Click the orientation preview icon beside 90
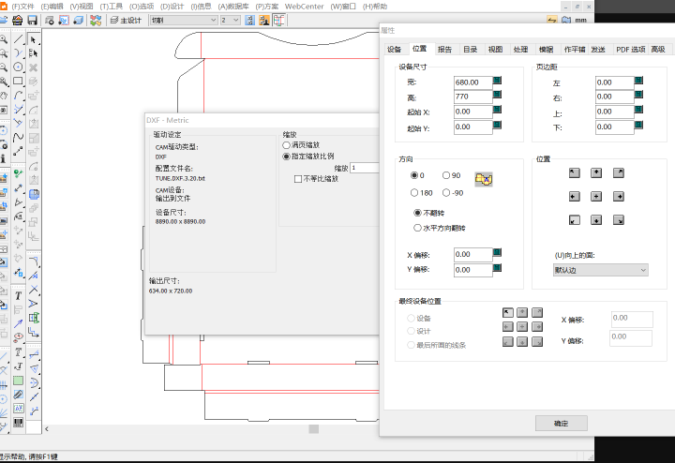 coord(484,178)
